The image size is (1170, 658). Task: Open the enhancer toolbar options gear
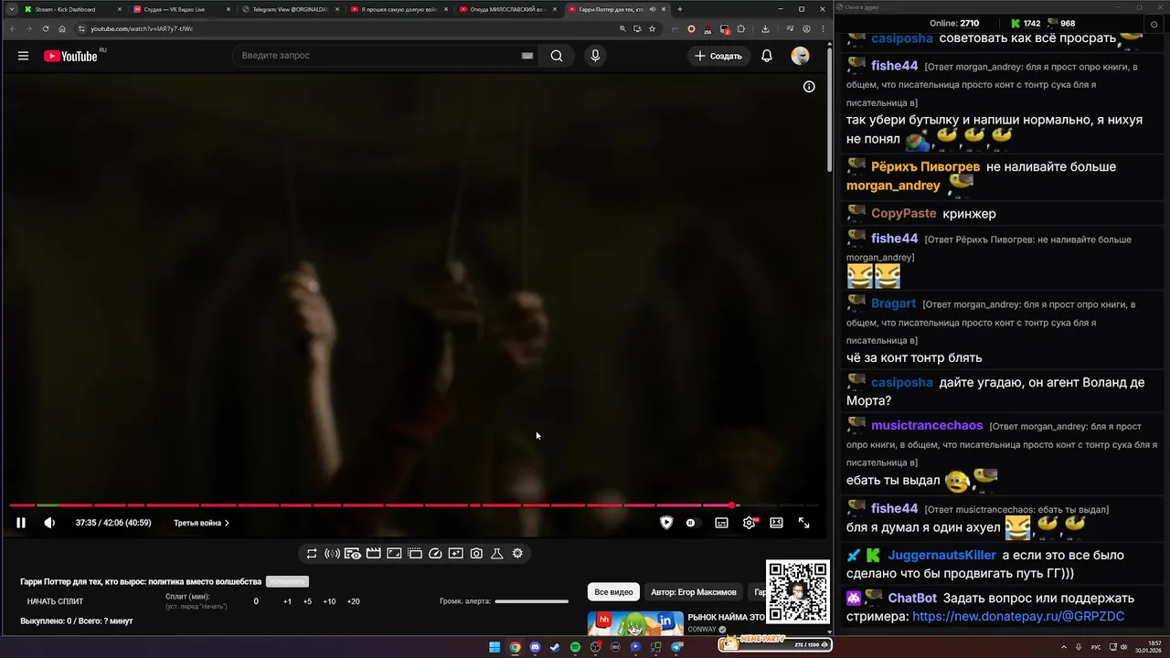pos(517,554)
